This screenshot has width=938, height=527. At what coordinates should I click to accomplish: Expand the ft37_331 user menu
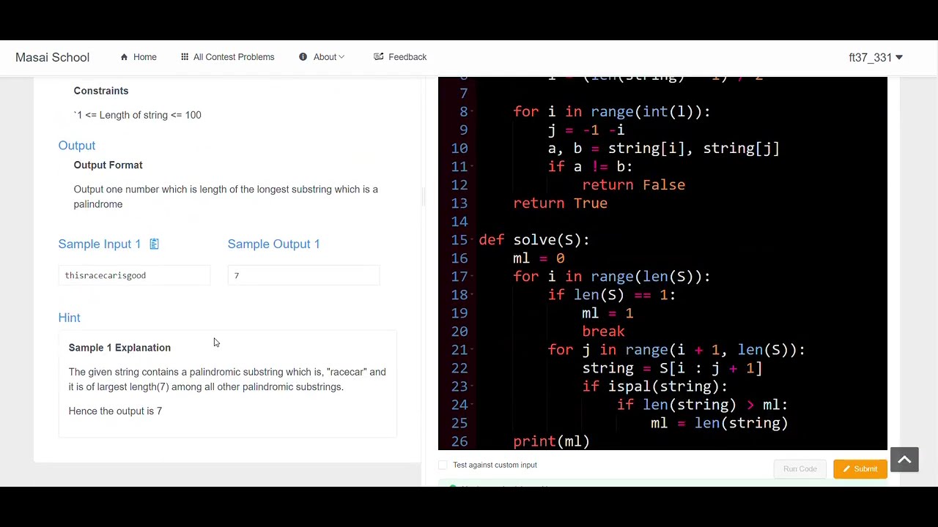pyautogui.click(x=875, y=57)
